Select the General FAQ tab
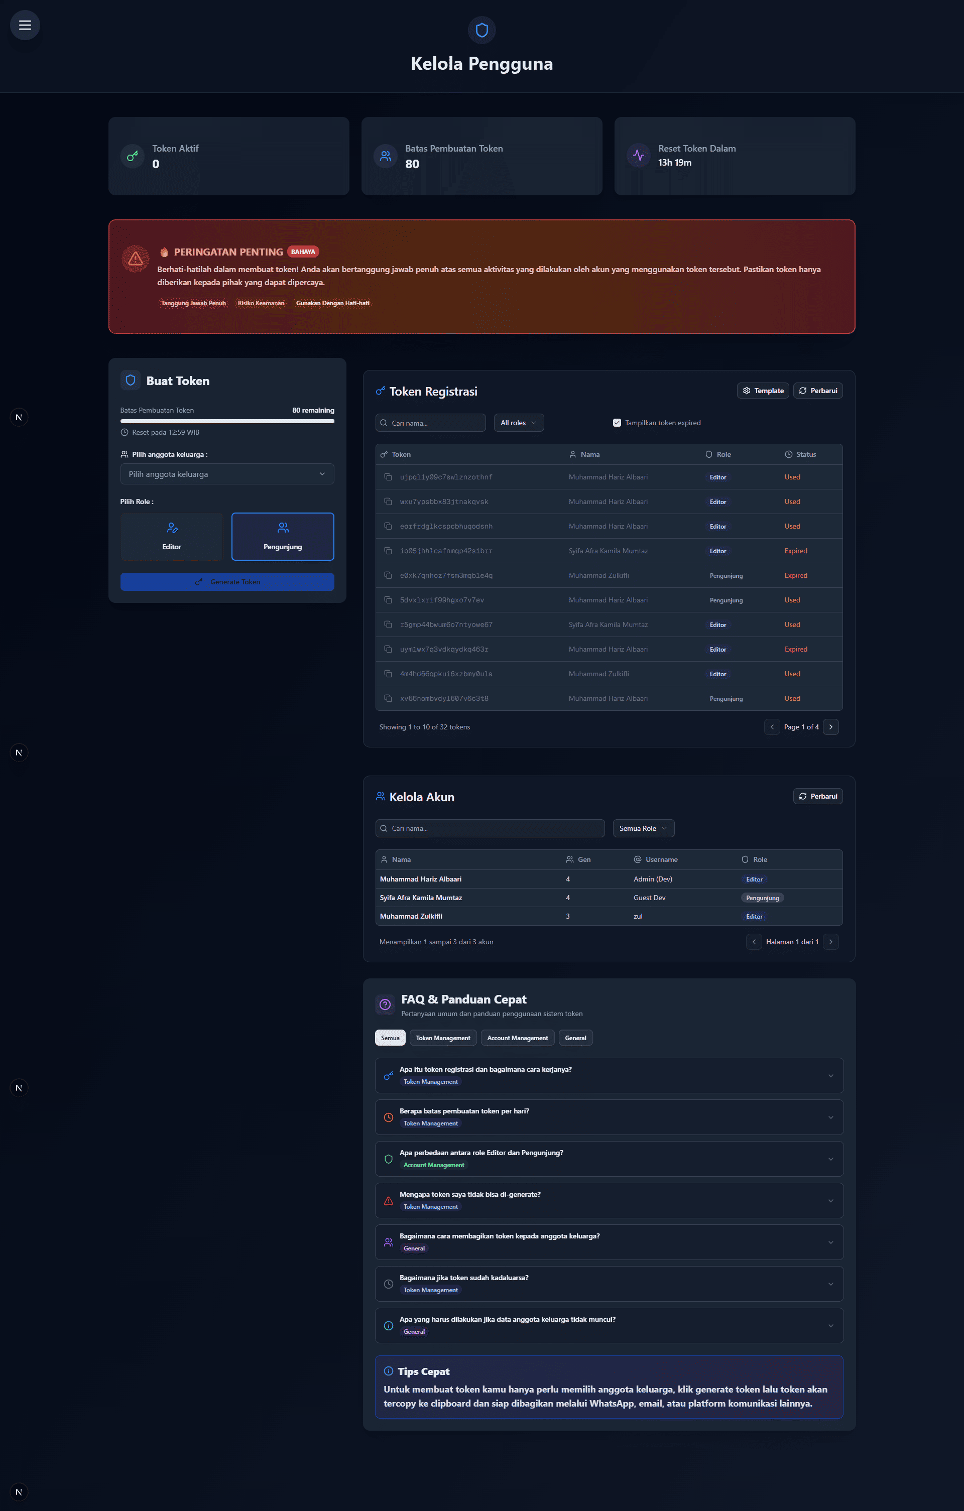The height and width of the screenshot is (1511, 964). [575, 1038]
